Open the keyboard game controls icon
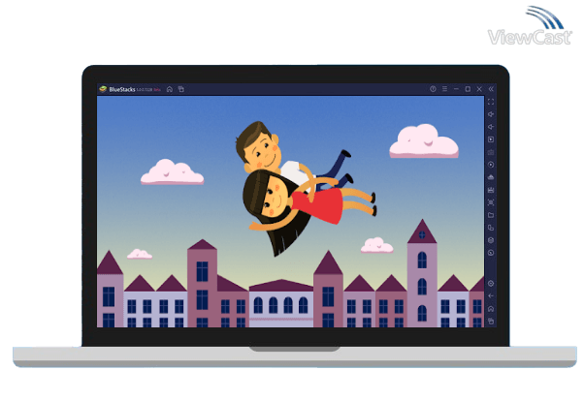This screenshot has width=584, height=401. click(491, 152)
